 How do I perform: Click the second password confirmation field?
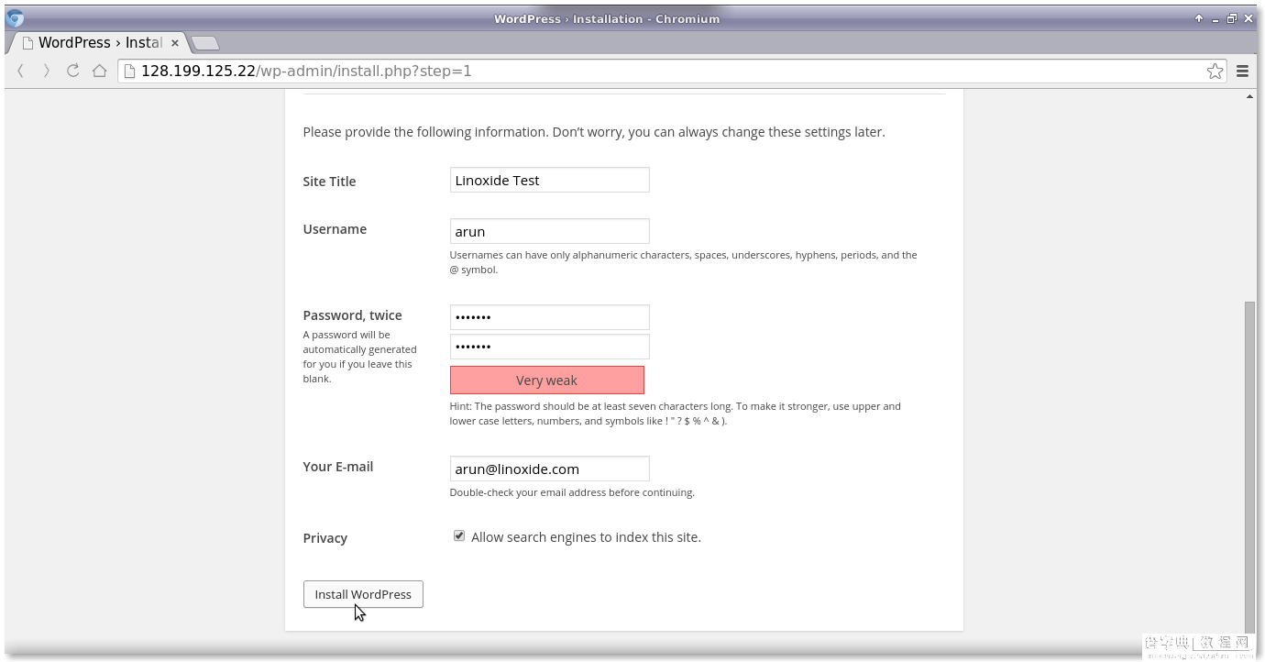(549, 347)
